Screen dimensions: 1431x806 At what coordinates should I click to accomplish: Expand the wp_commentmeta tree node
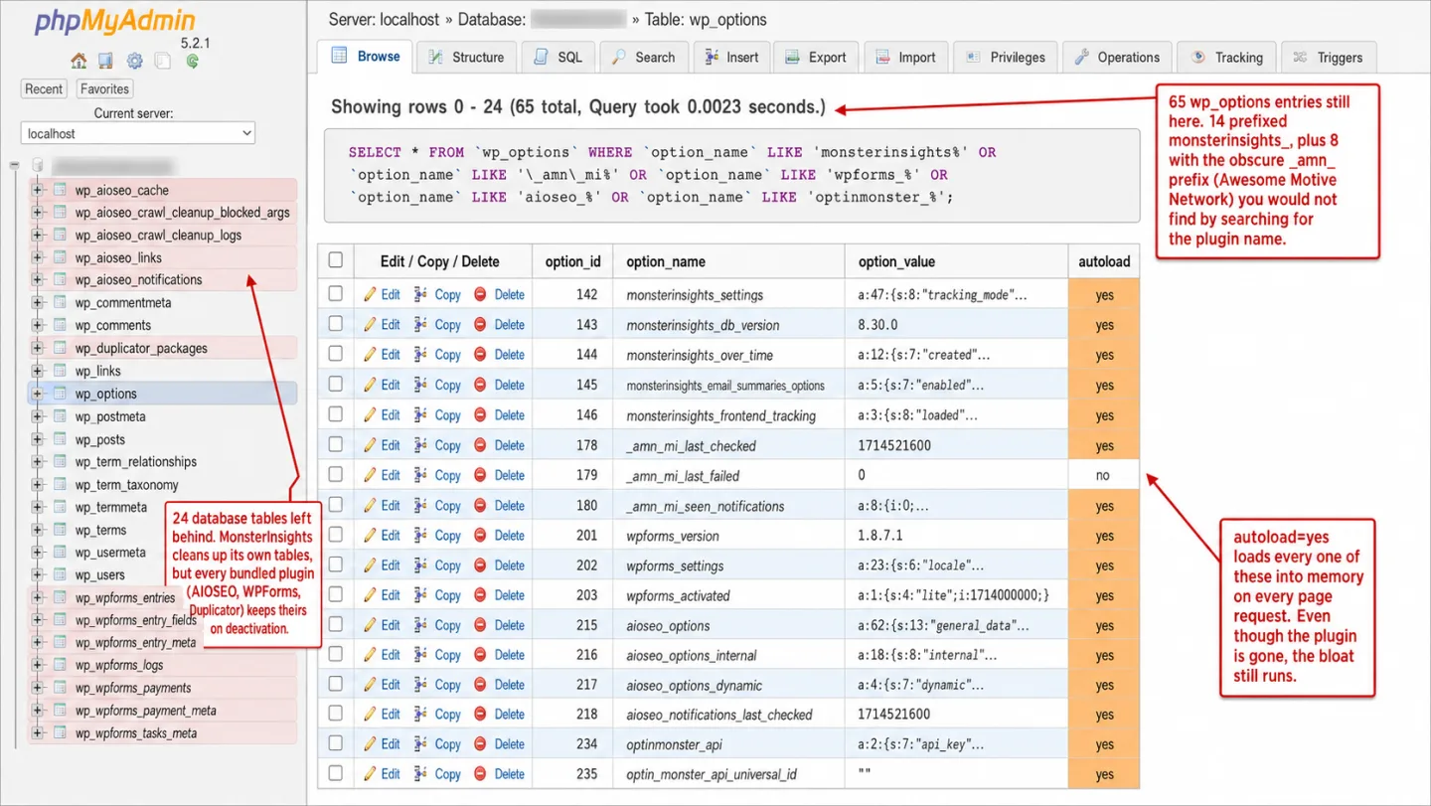pyautogui.click(x=37, y=302)
